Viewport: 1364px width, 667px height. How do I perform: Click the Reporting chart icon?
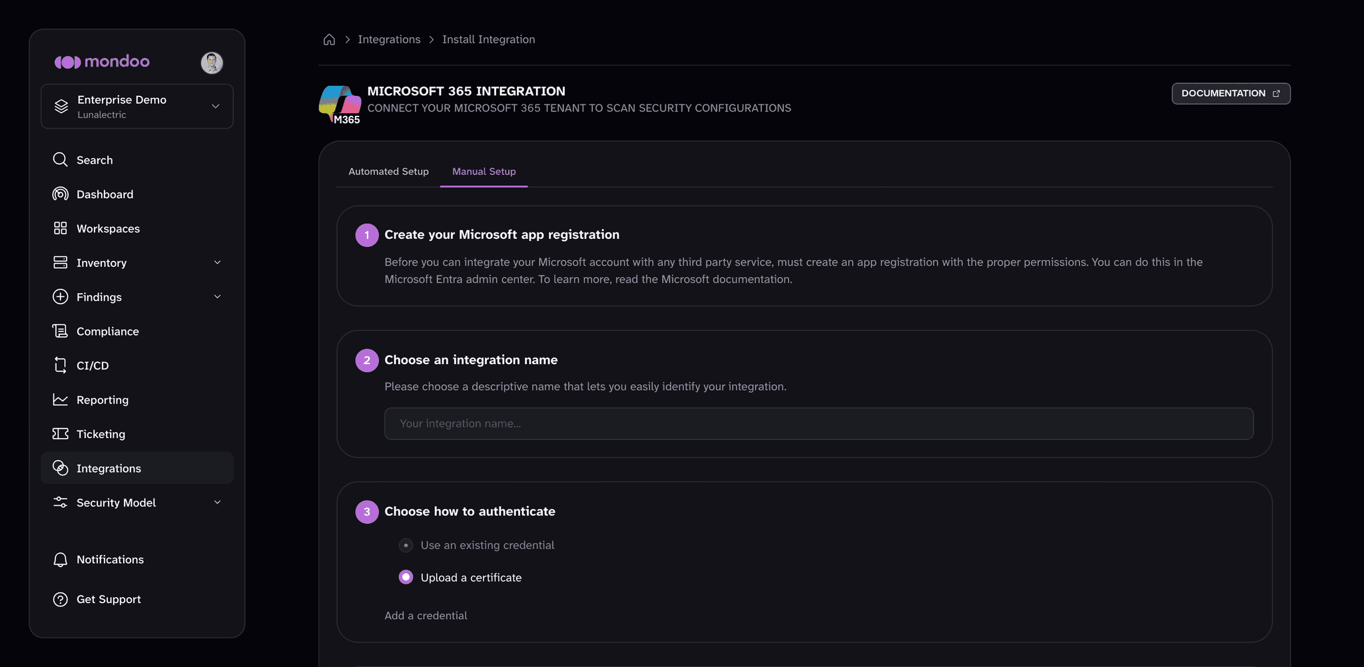pyautogui.click(x=61, y=399)
